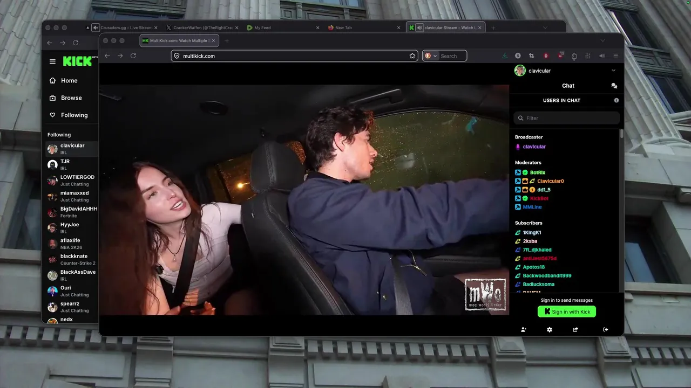Click the downloads arrow in MultiKick toolbar
Image resolution: width=691 pixels, height=388 pixels.
point(505,56)
